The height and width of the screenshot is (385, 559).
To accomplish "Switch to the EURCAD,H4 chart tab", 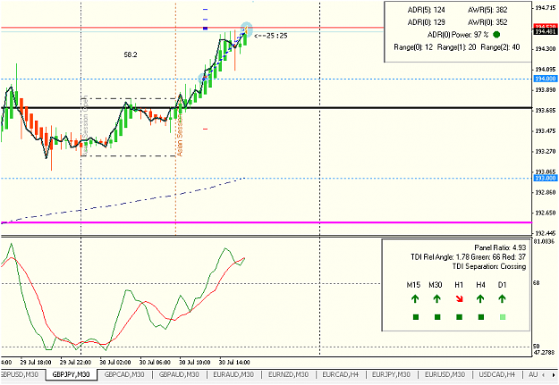I will [340, 374].
